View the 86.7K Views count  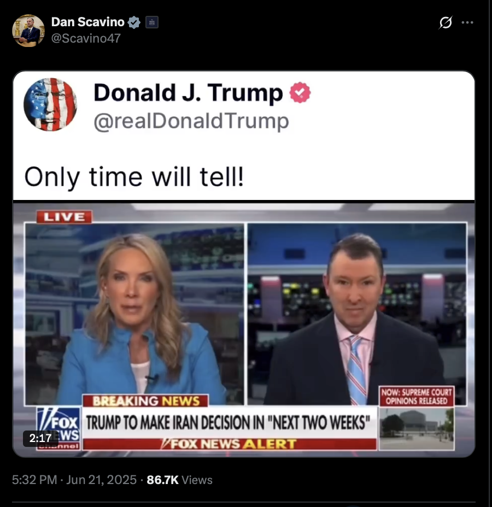click(x=179, y=480)
